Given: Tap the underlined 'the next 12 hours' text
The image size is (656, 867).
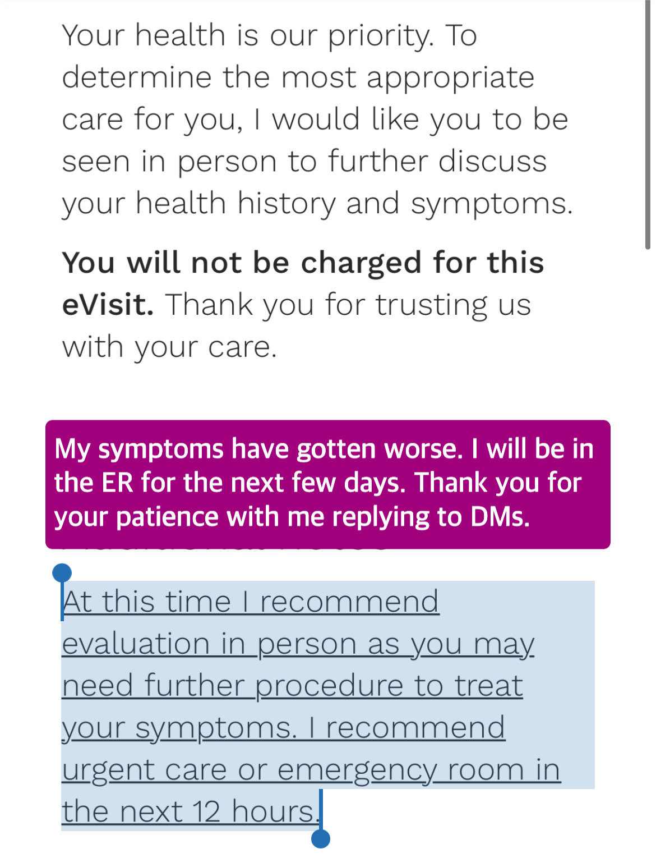Looking at the screenshot, I should [x=190, y=811].
